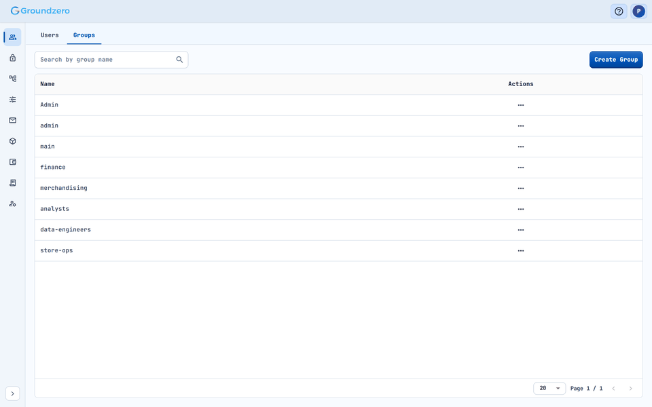
Task: Open the cube package sidebar icon
Action: (x=12, y=141)
